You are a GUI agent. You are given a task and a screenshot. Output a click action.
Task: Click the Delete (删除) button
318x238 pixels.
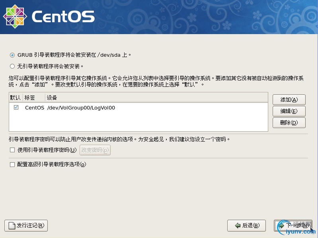289,123
